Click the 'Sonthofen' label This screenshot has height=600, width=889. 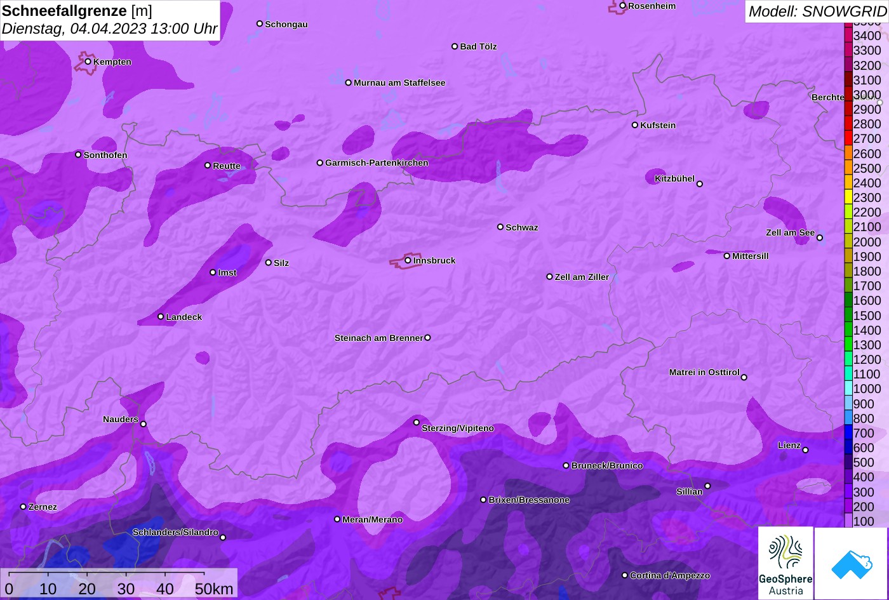click(105, 155)
